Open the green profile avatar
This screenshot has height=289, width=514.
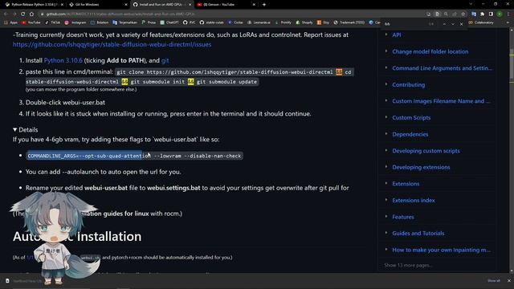500,14
